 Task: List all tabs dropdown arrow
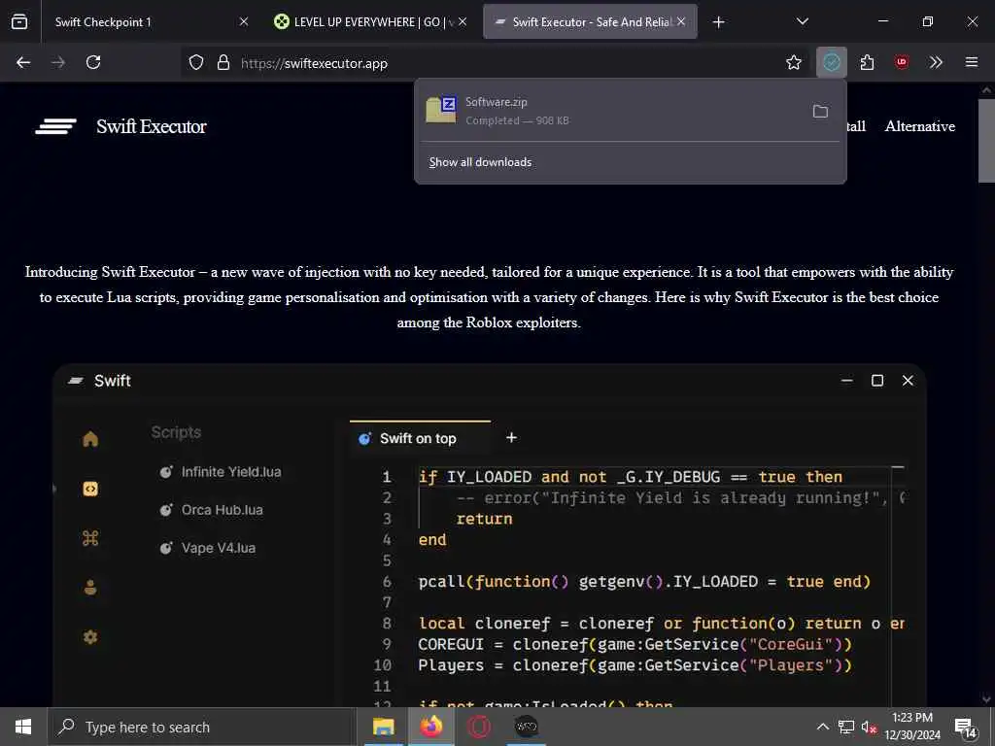tap(802, 21)
